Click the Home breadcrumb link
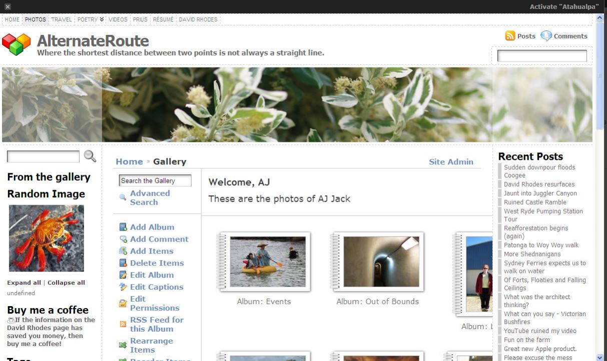The image size is (607, 361). click(x=129, y=161)
